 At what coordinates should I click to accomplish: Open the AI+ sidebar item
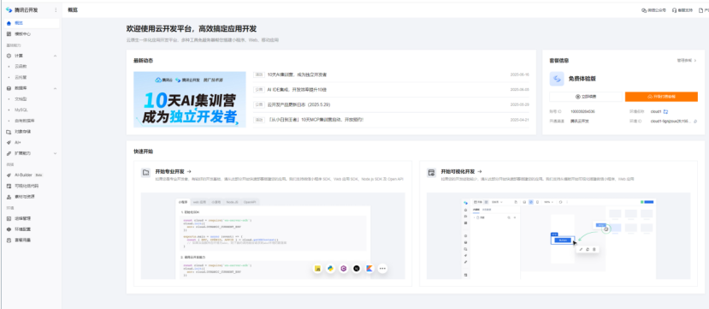pos(31,142)
